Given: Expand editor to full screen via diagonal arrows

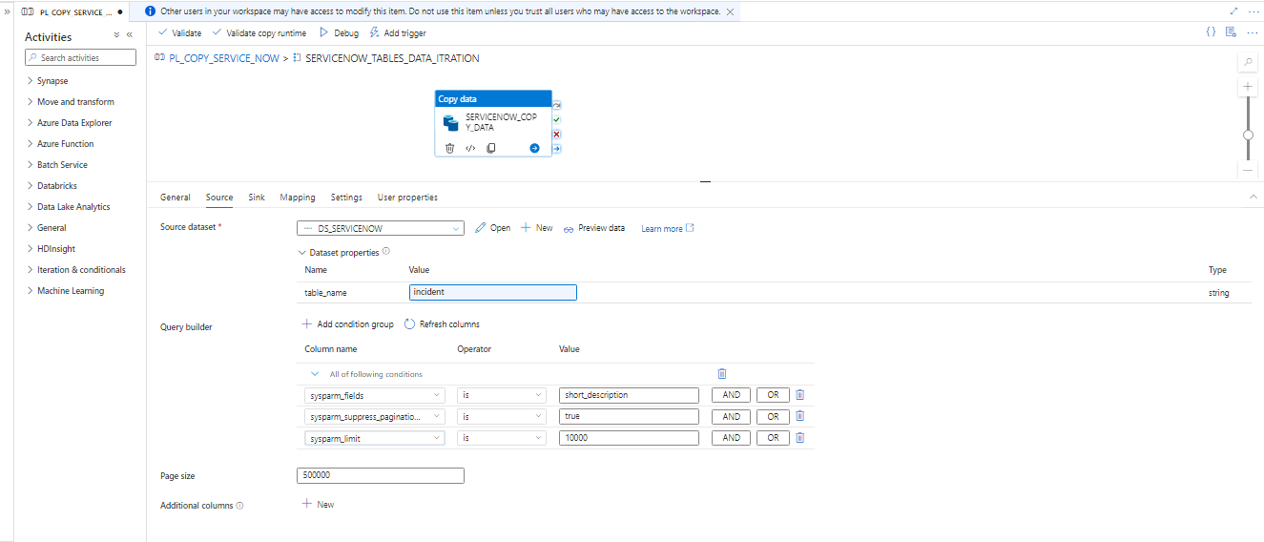Looking at the screenshot, I should pyautogui.click(x=1233, y=11).
